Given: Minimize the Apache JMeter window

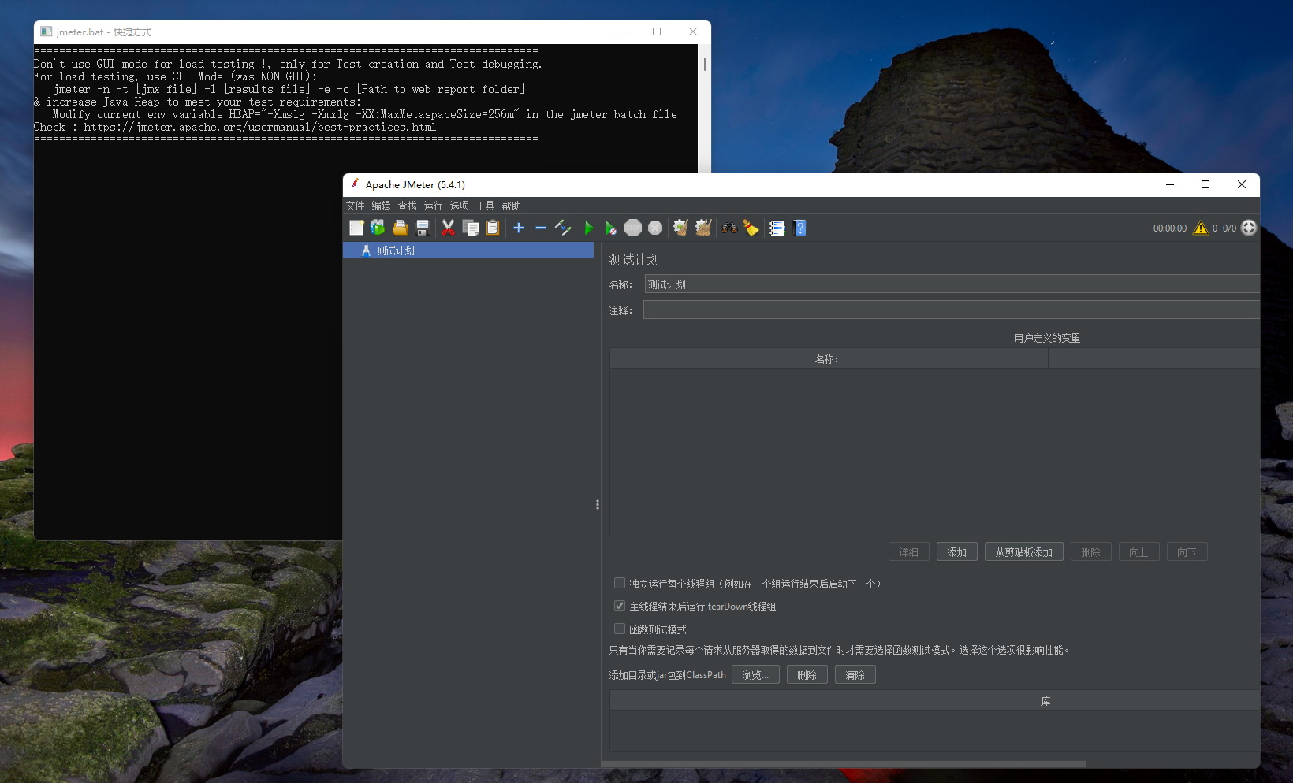Looking at the screenshot, I should [x=1170, y=184].
